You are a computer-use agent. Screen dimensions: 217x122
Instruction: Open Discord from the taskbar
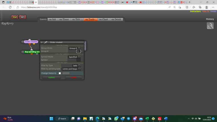tap(135, 119)
